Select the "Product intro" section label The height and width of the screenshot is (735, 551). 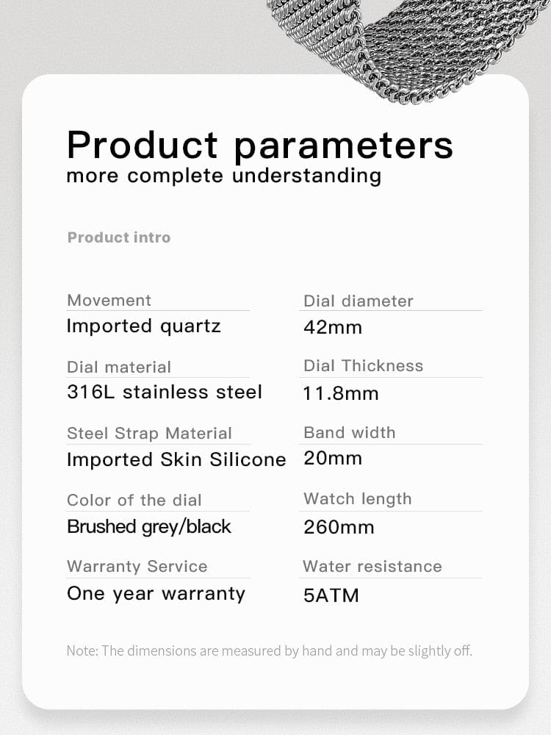pos(118,237)
